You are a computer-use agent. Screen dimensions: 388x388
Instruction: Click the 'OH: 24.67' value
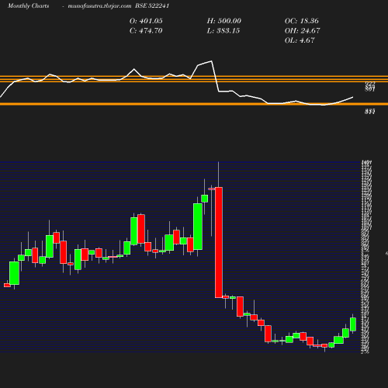click(x=302, y=30)
